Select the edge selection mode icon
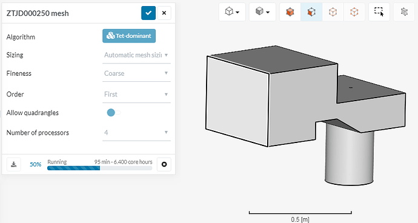This screenshot has height=223, width=418. [333, 12]
